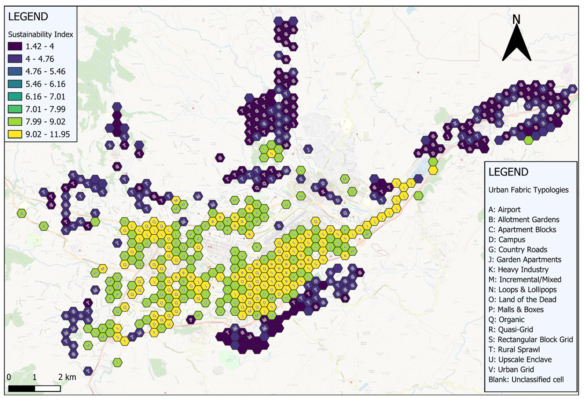Click the lone dark G hexagon mid-map
Screen dimensions: 584x399
click(x=220, y=158)
